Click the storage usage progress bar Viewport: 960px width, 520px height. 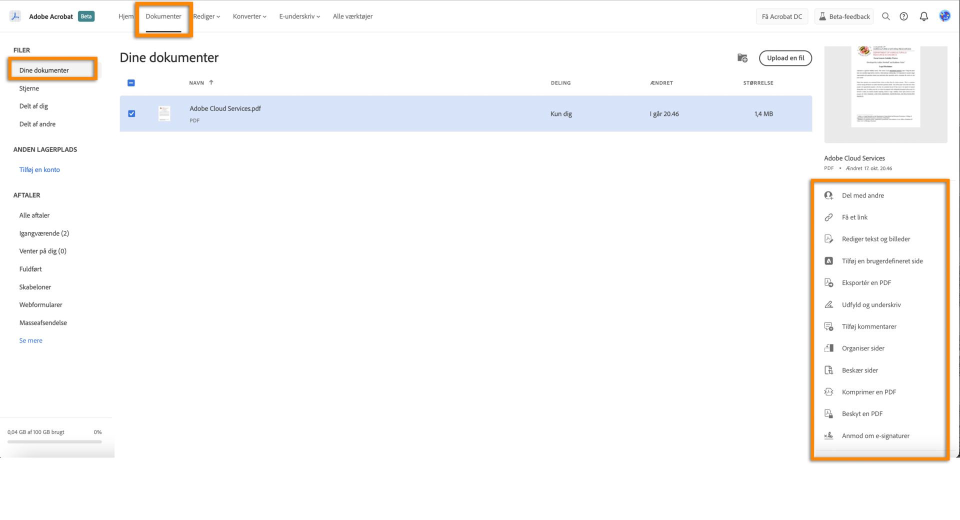[x=54, y=442]
